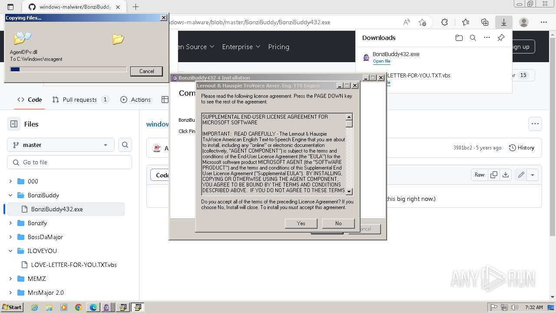Click the search files magnifier button

pos(125,145)
